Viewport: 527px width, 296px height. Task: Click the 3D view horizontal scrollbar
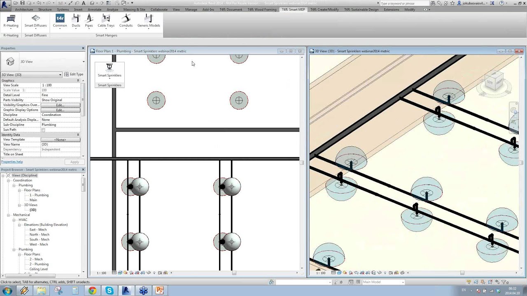(x=462, y=273)
